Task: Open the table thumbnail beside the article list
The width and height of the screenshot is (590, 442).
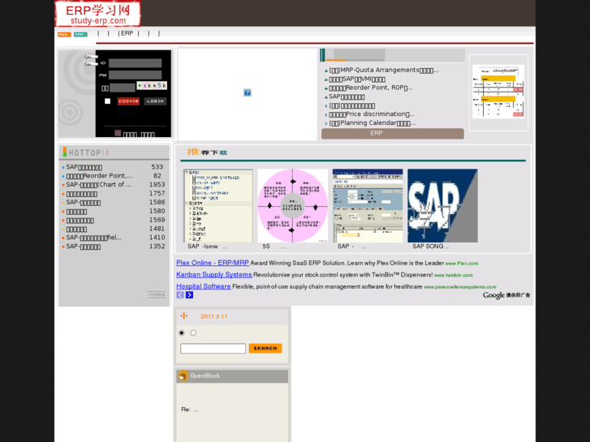Action: (x=498, y=92)
